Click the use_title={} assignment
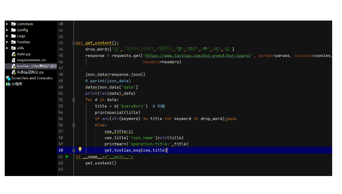The width and height of the screenshot is (342, 194). [119, 131]
